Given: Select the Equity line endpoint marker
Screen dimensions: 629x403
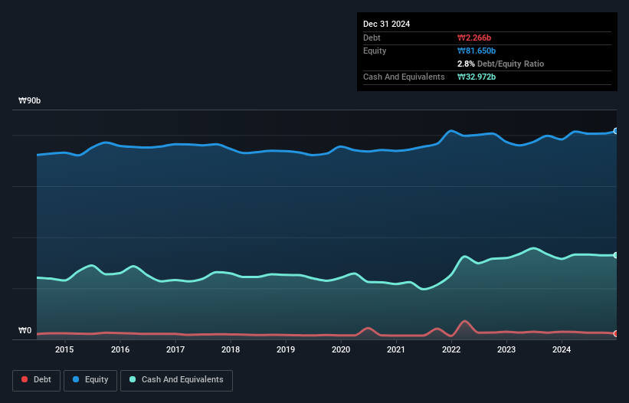Looking at the screenshot, I should 615,131.
